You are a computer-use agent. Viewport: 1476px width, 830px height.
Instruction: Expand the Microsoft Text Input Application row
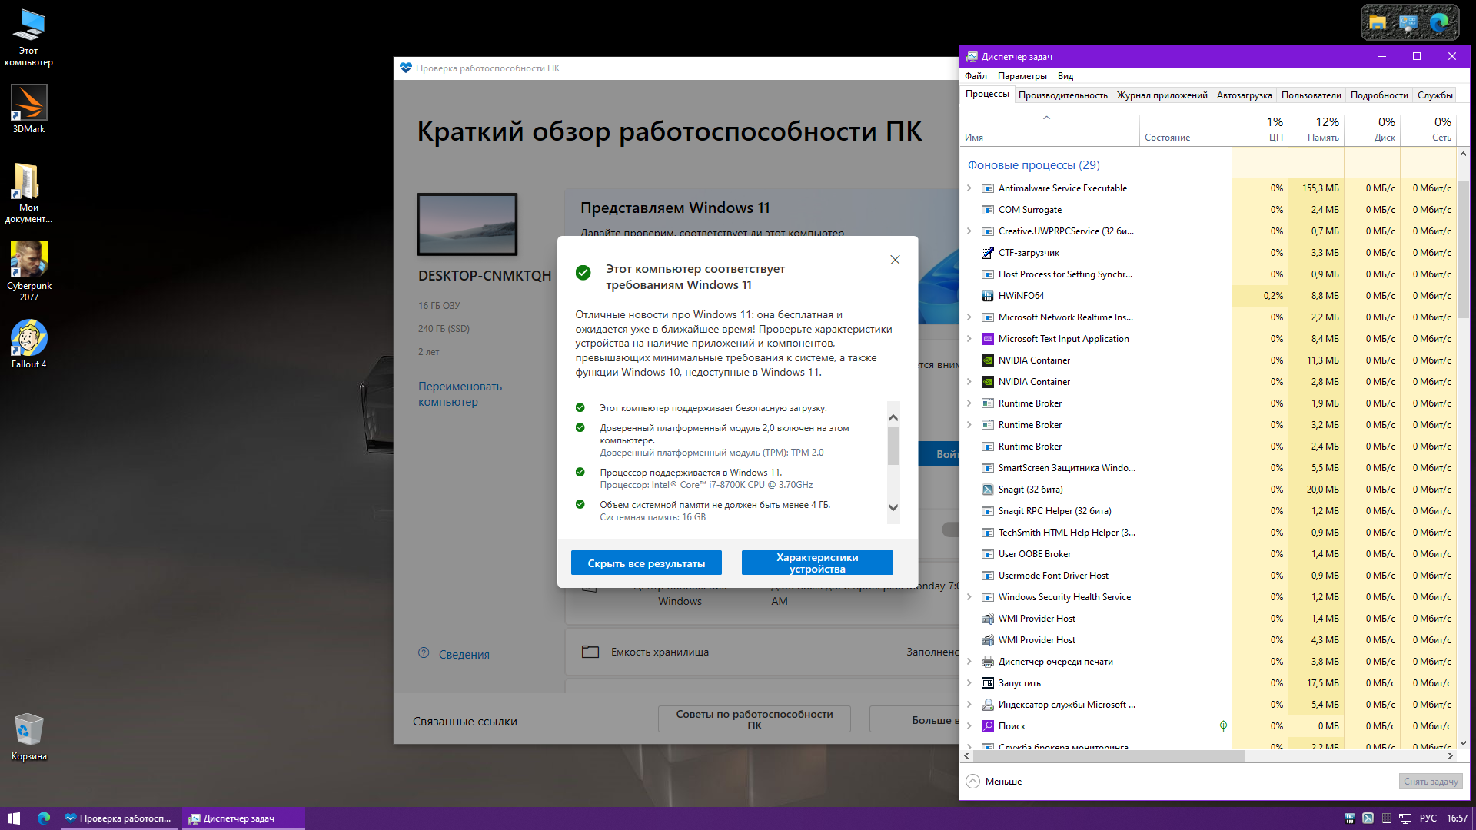[x=969, y=339]
